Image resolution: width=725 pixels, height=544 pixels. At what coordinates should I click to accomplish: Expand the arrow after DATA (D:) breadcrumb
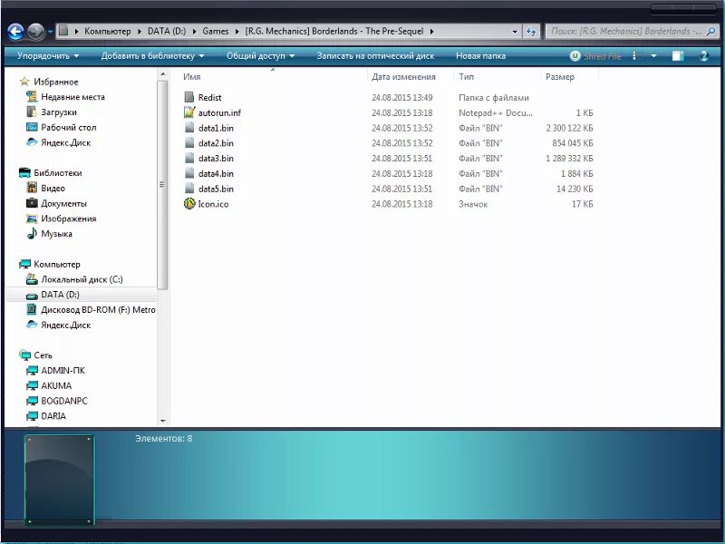(x=194, y=32)
